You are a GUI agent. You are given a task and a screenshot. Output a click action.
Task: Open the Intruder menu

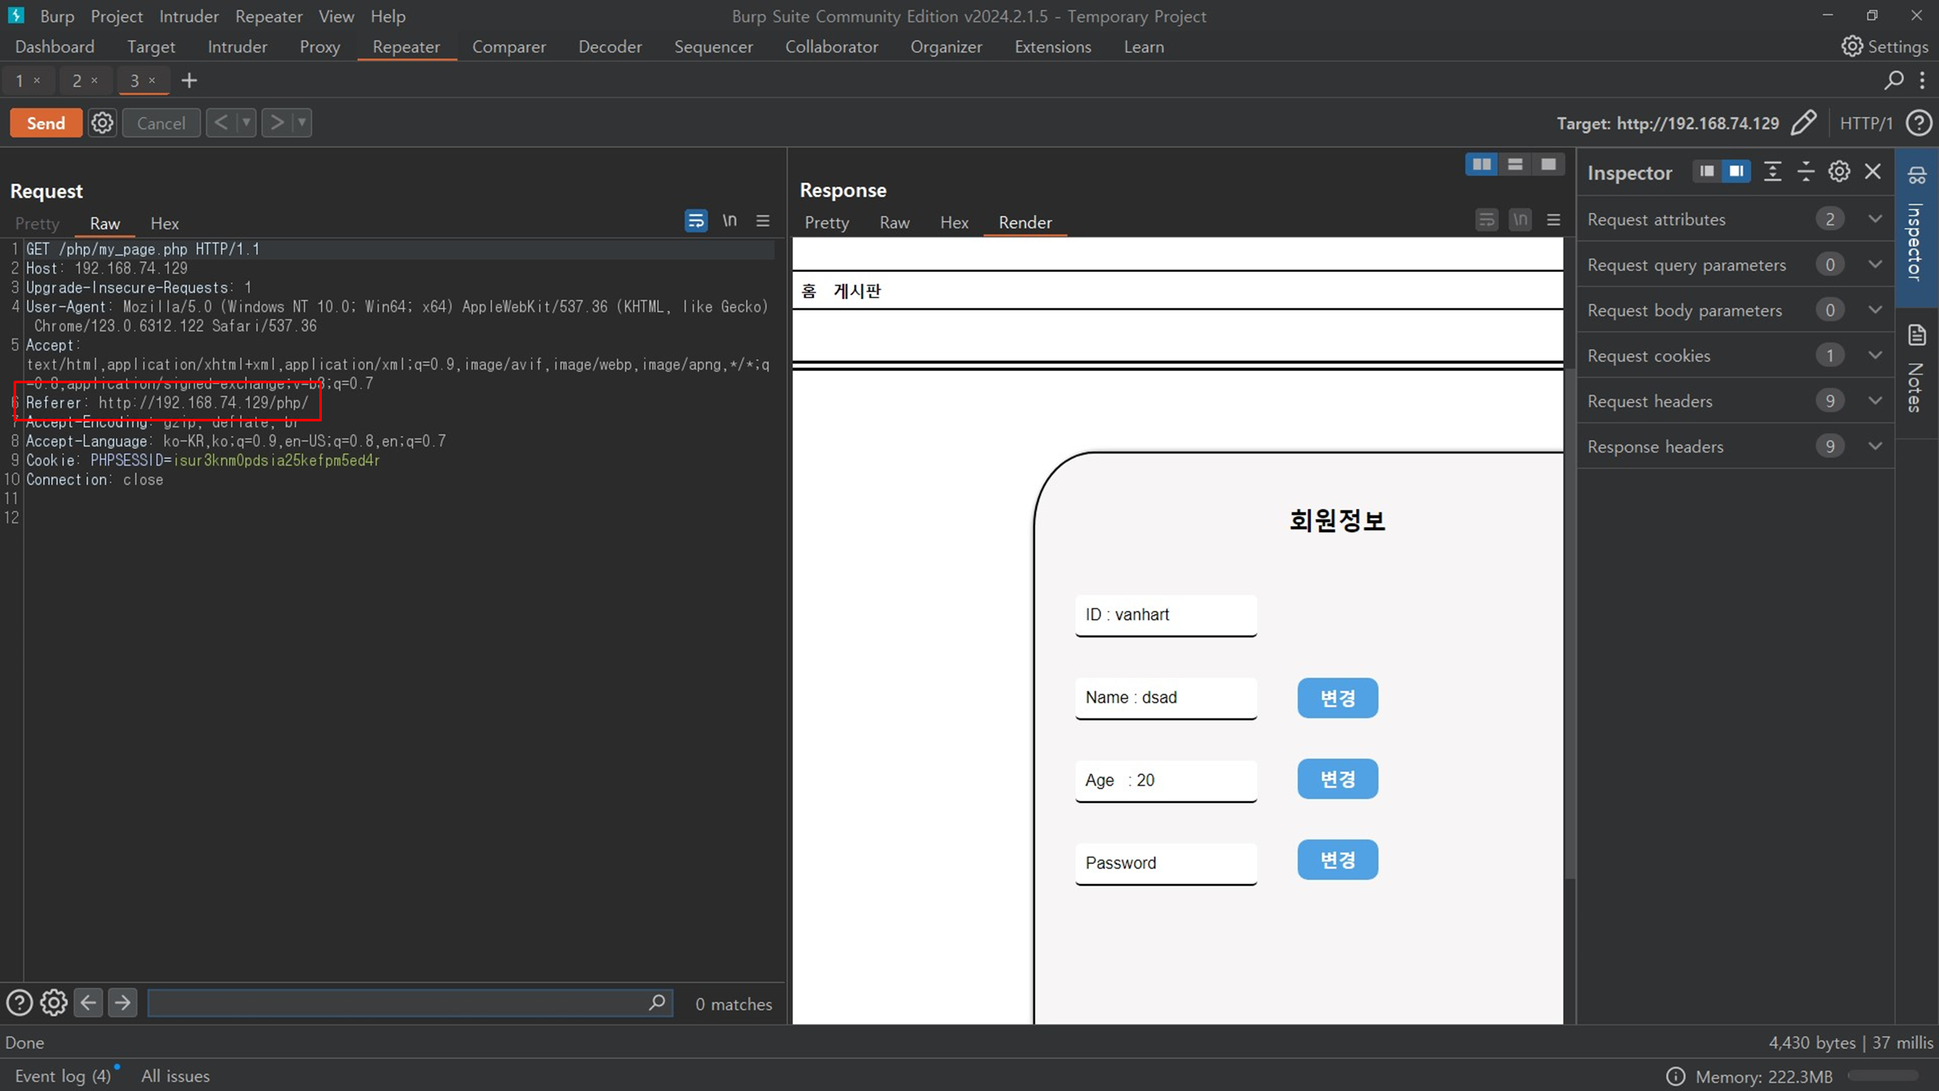coord(189,16)
